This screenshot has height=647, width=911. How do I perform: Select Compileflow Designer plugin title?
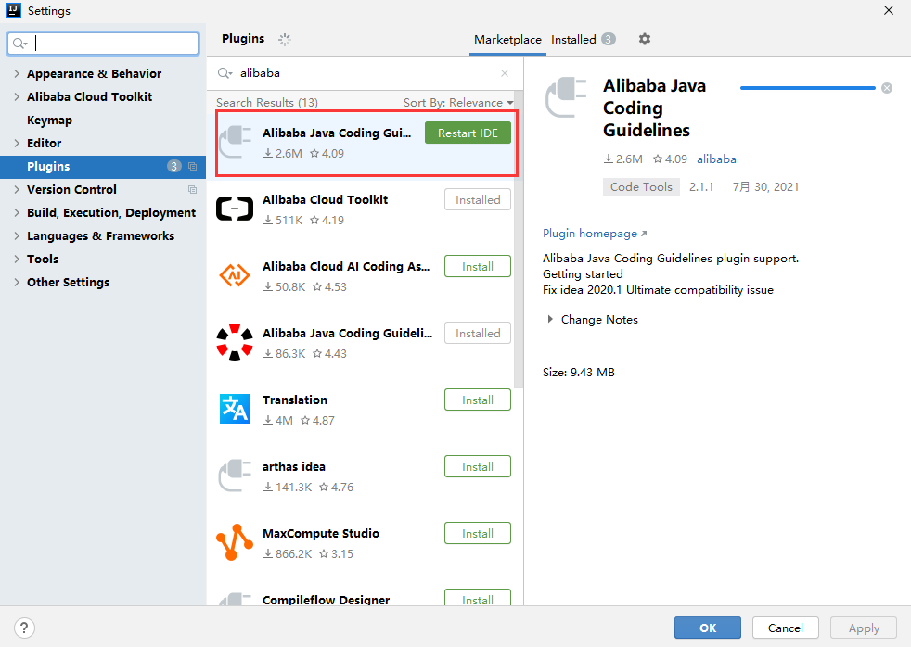coord(326,600)
